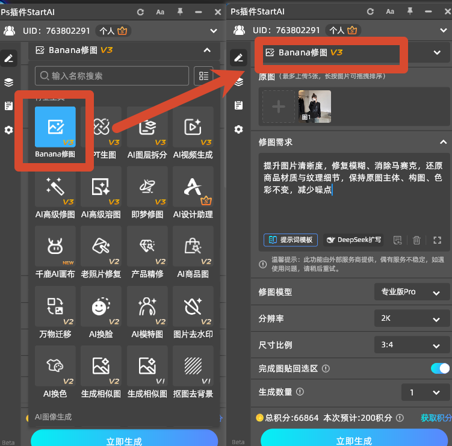The height and width of the screenshot is (446, 452).
Task: Select the Banana修图 V3 tool tile
Action: (55, 127)
